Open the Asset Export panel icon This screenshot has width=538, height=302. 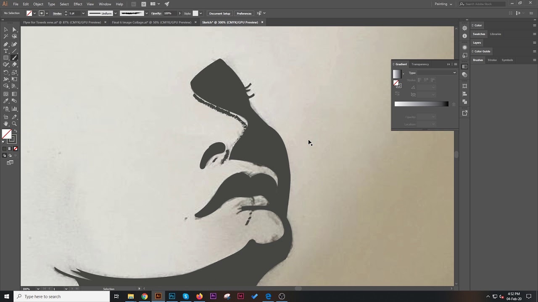[x=464, y=113]
